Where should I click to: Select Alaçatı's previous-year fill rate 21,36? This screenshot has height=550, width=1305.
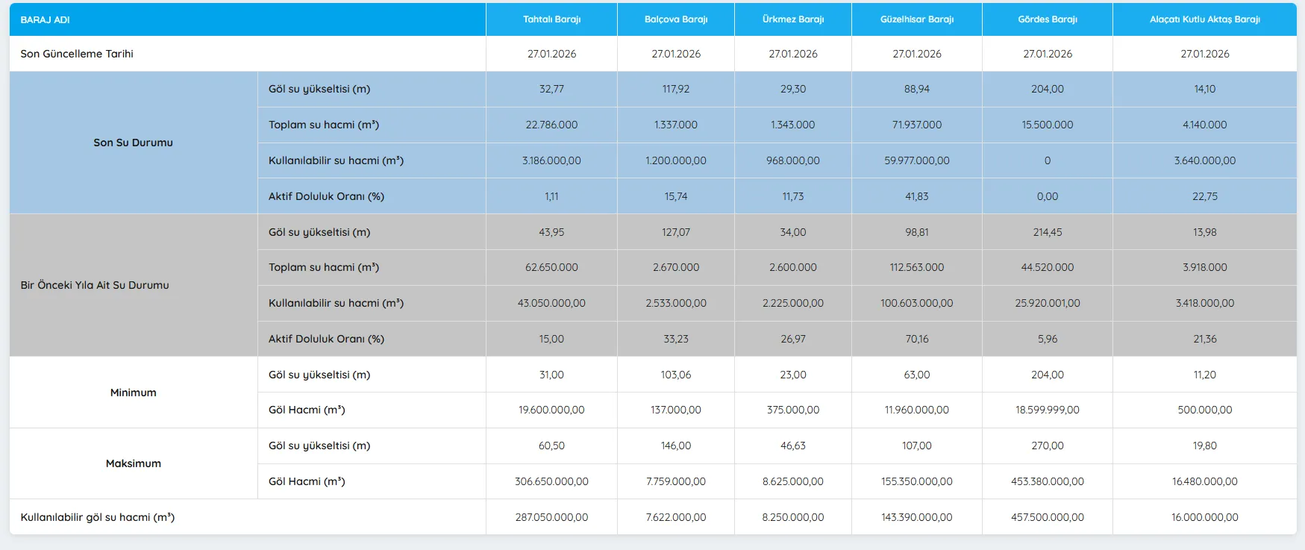[x=1204, y=339]
